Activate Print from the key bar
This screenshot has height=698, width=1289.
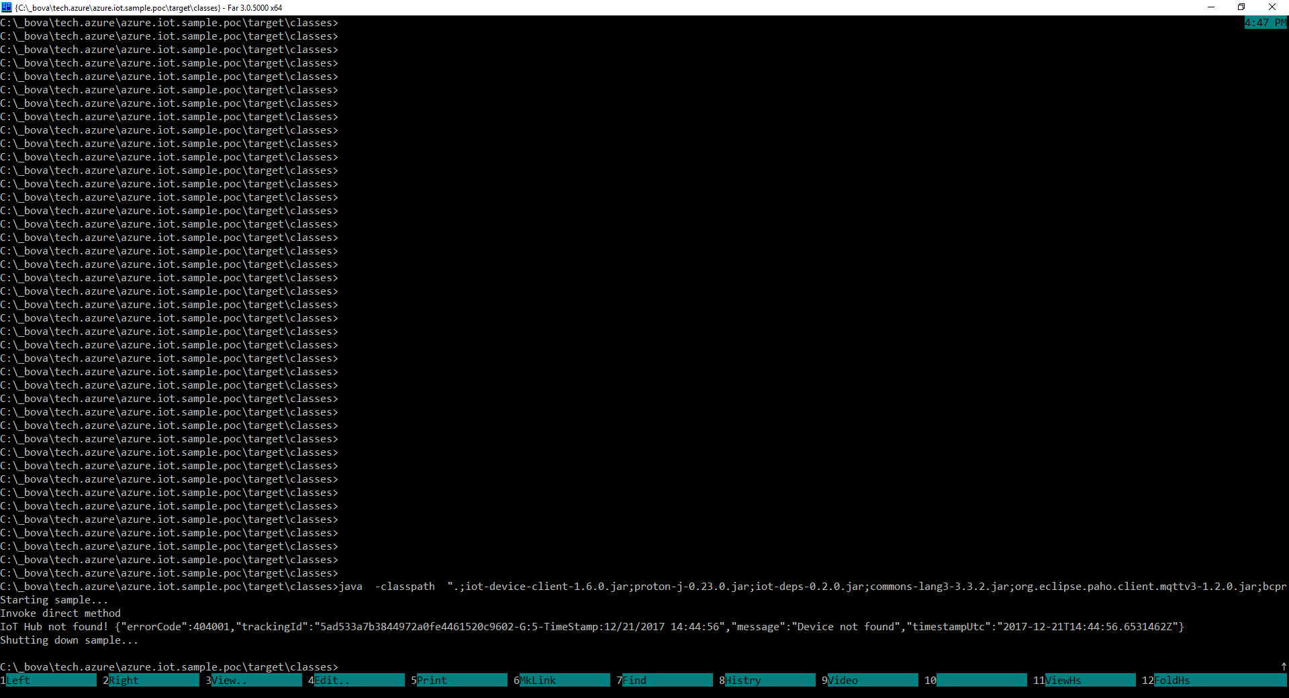(x=458, y=681)
